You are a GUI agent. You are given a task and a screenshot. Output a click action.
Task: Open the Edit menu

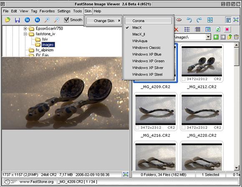point(14,11)
